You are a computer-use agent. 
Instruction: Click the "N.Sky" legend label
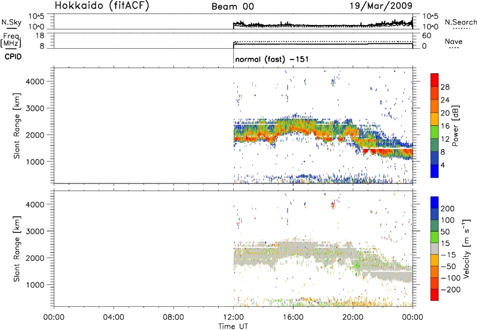tap(11, 22)
